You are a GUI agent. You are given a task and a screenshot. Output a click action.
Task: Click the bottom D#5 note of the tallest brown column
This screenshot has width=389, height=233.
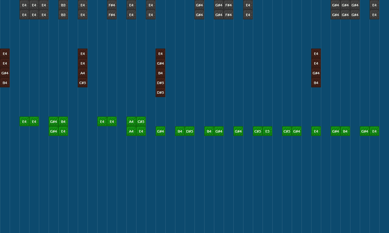160,93
